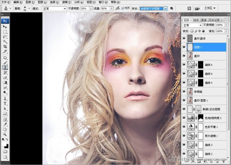The image size is (231, 165).
Task: Toggle the airbrush icon in options bar
Action: pos(118,8)
